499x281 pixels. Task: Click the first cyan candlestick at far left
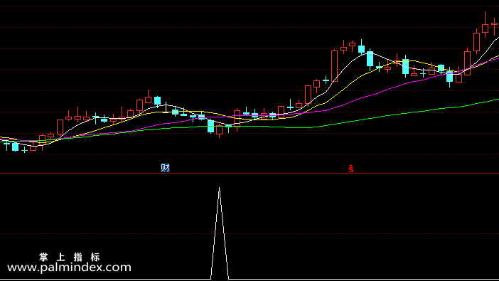(x=6, y=145)
